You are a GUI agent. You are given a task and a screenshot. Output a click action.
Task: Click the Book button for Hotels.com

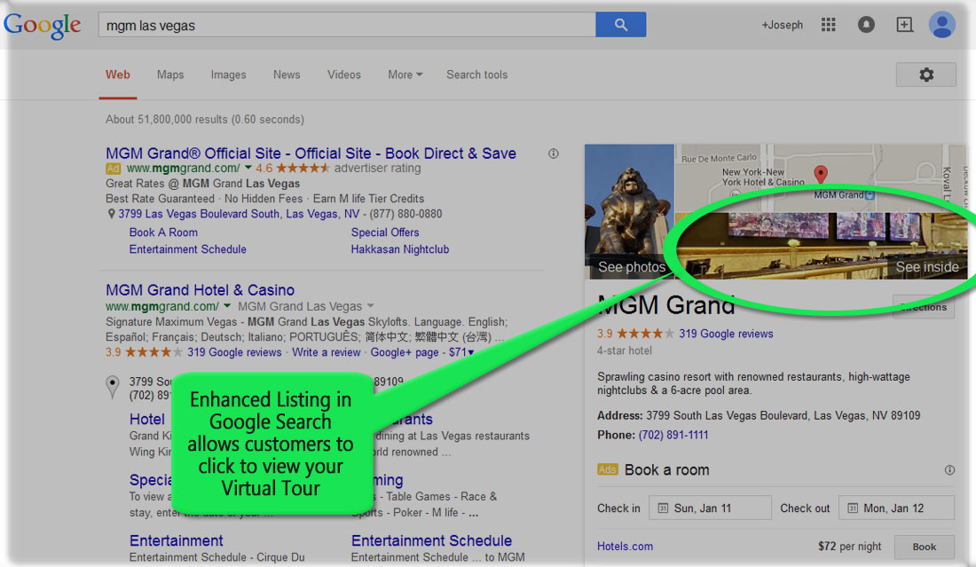924,547
